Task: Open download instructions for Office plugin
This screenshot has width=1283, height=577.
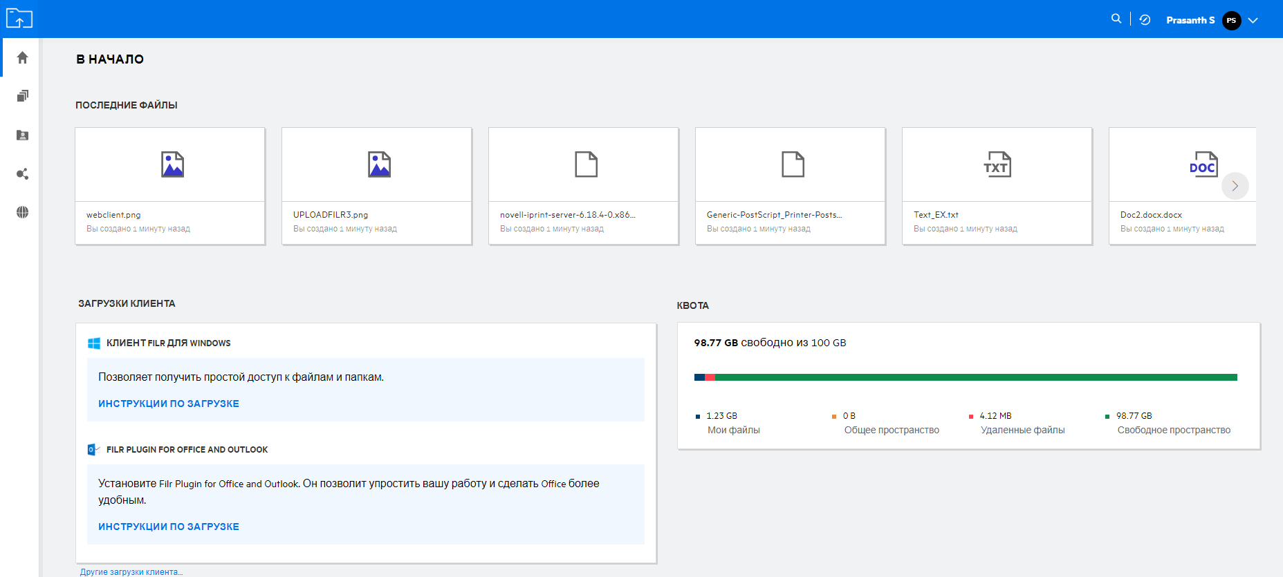Action: pyautogui.click(x=169, y=527)
